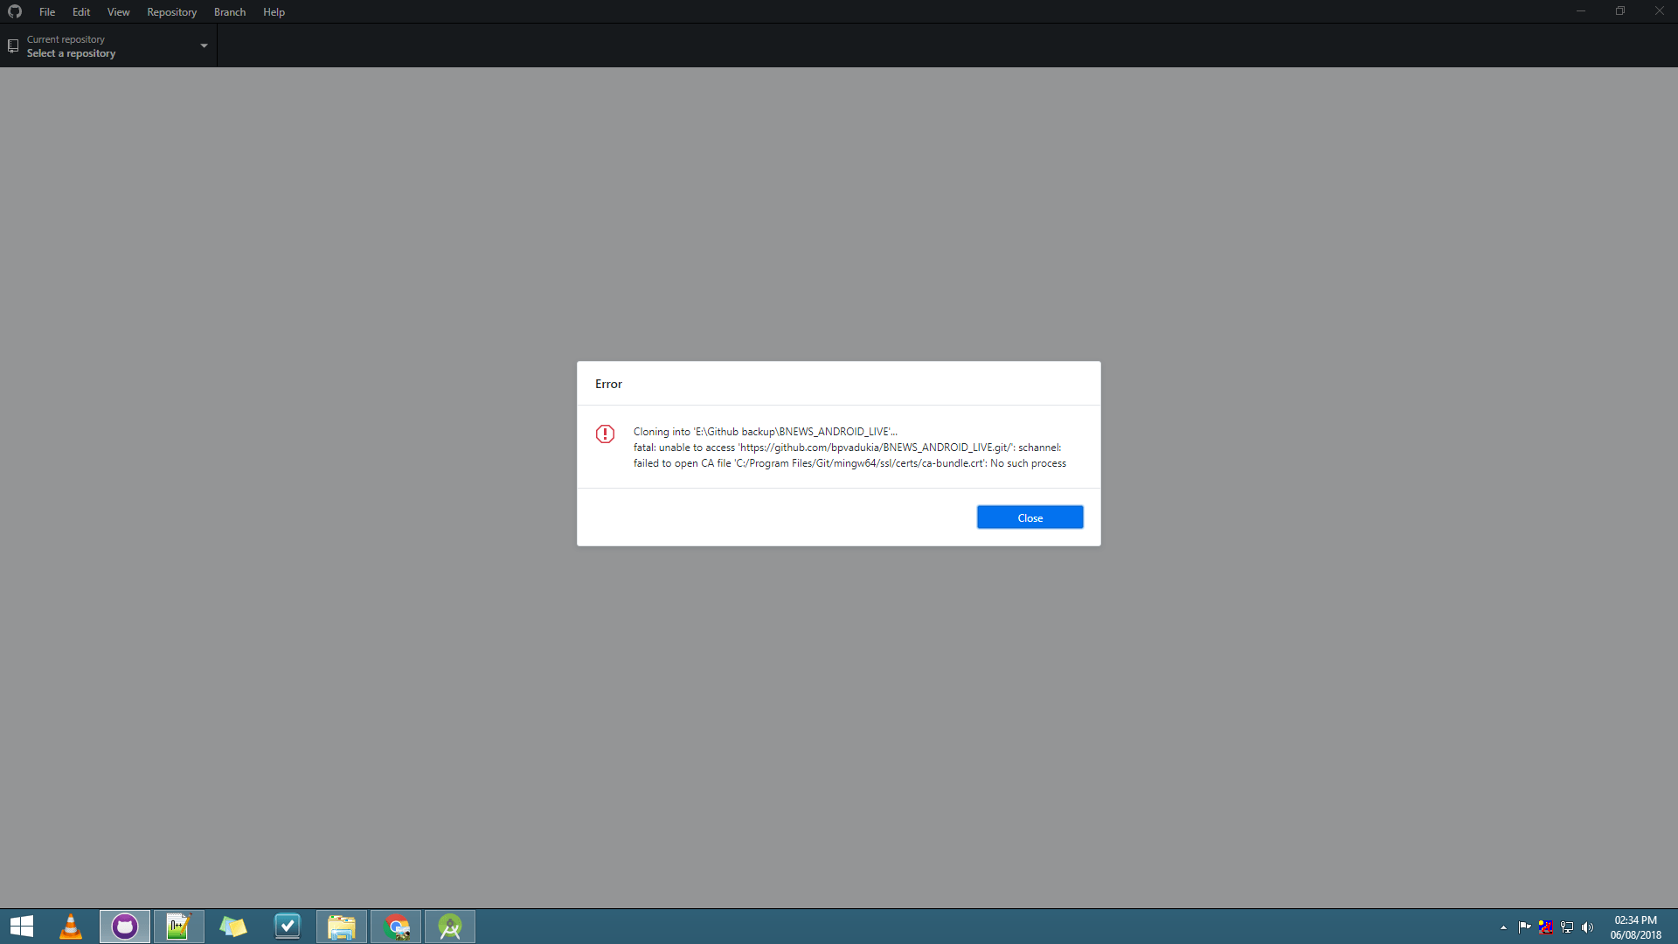Screen dimensions: 1678x944
Task: Show hidden system tray icons
Action: click(1503, 927)
